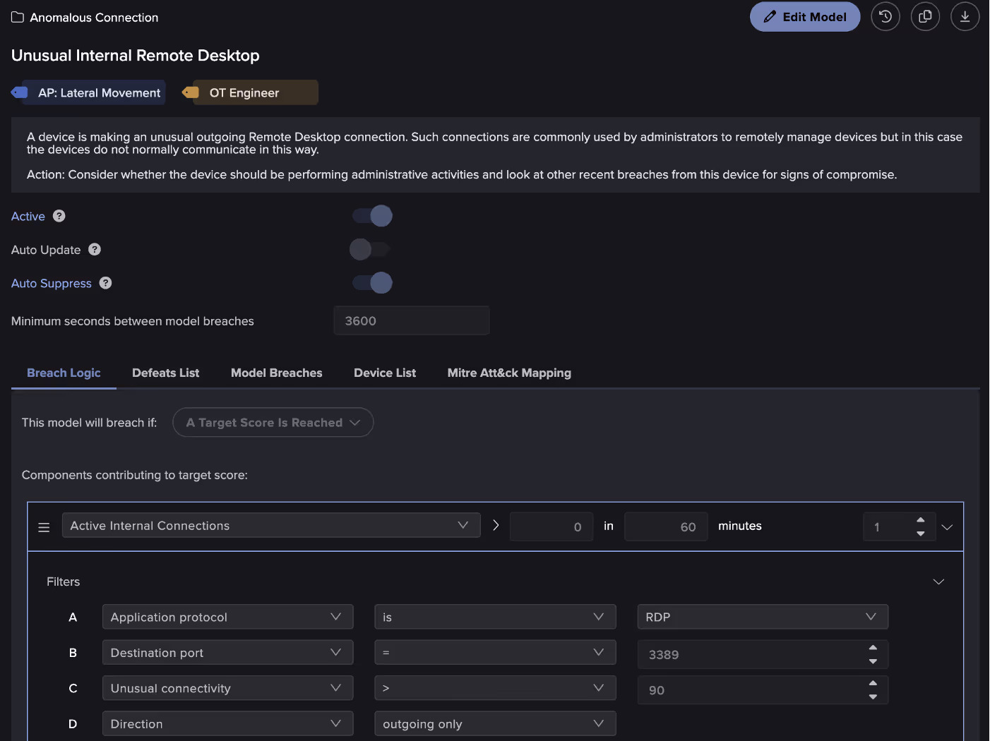
Task: Open Direction filter dropdown
Action: 227,724
